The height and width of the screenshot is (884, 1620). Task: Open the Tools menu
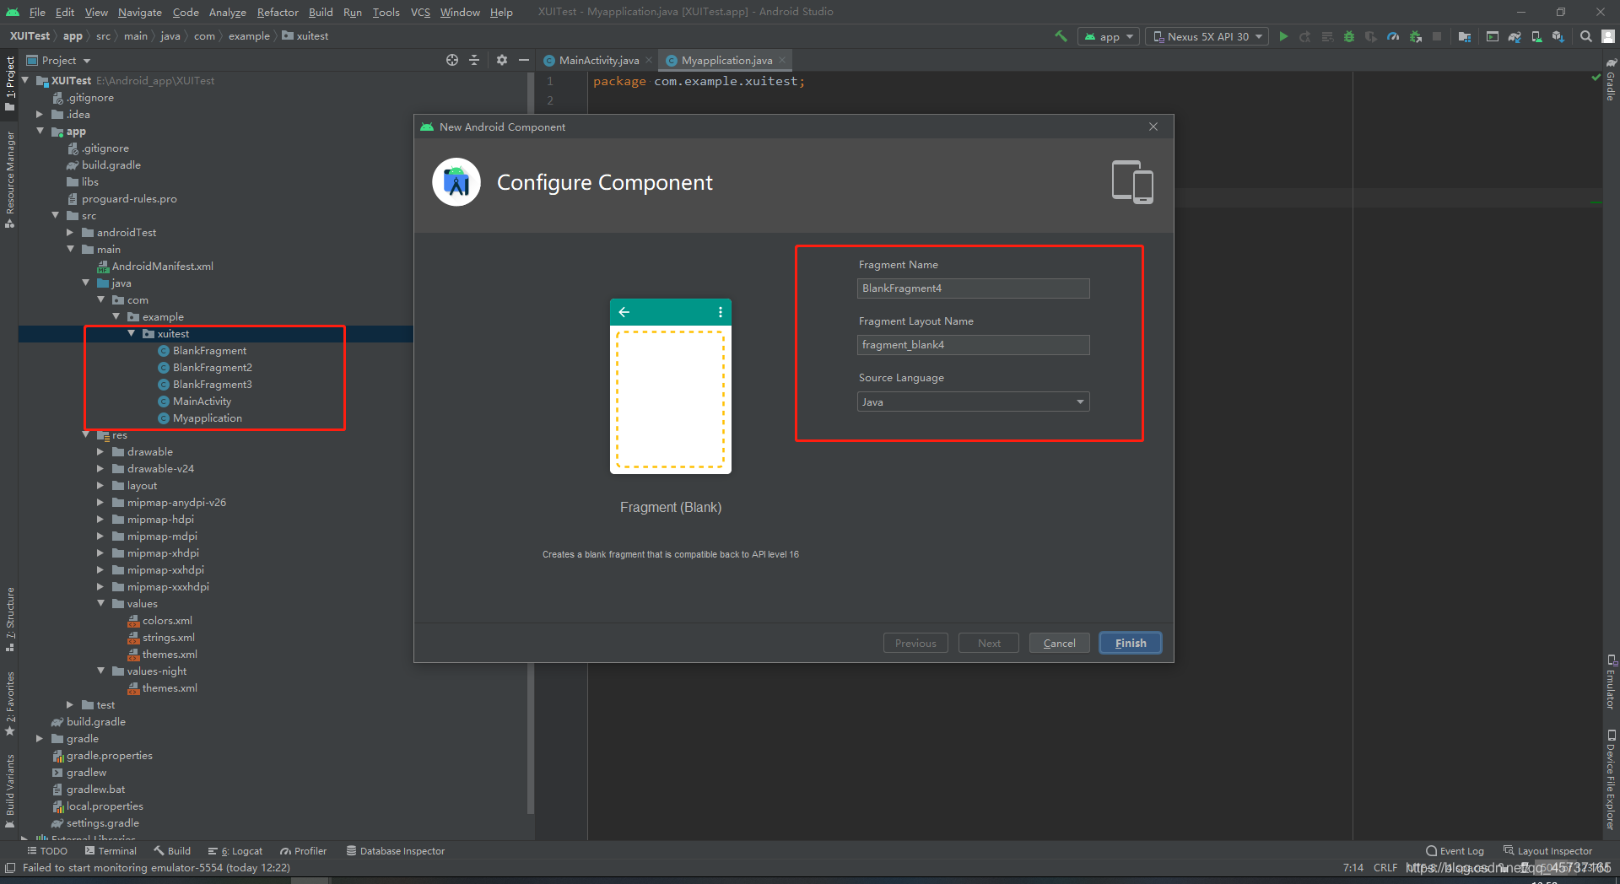coord(386,12)
